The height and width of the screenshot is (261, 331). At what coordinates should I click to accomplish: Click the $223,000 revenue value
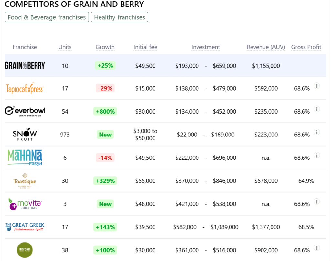[x=266, y=135]
